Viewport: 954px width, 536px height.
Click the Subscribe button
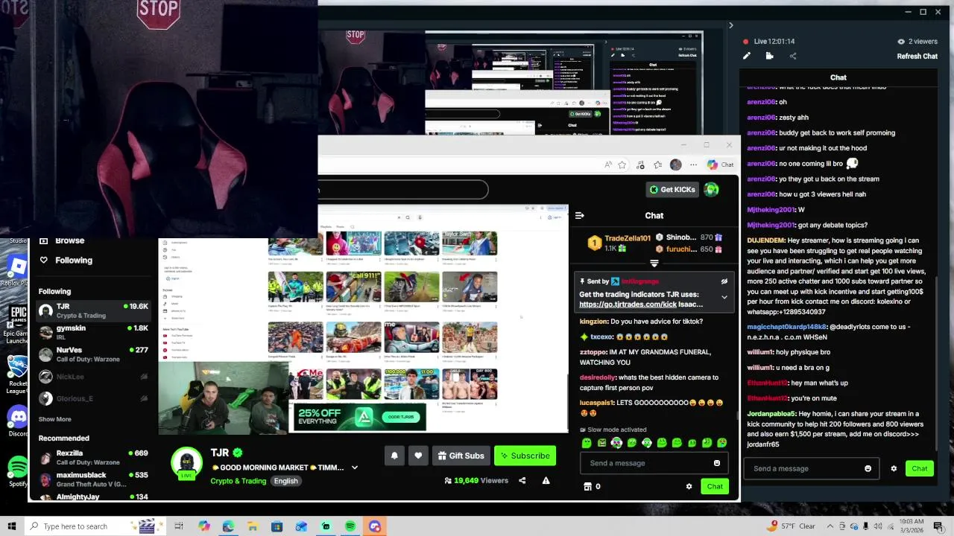pos(525,456)
